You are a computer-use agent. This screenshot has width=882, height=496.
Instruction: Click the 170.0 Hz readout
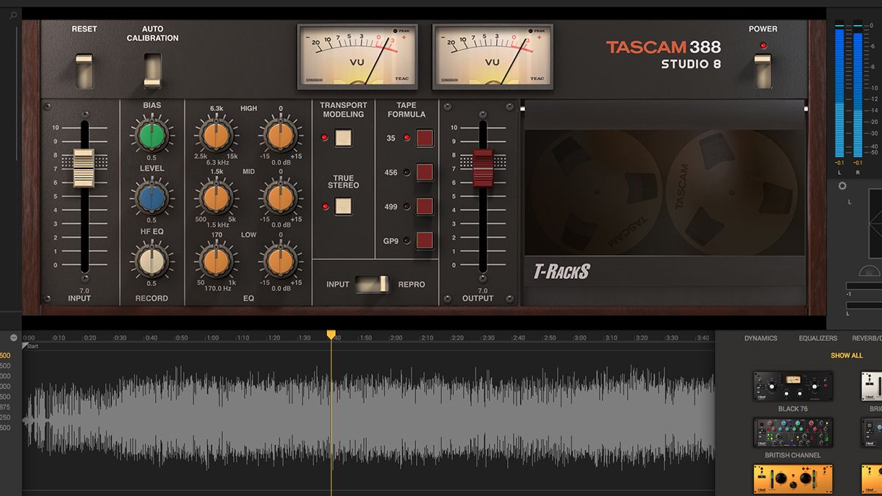point(217,289)
